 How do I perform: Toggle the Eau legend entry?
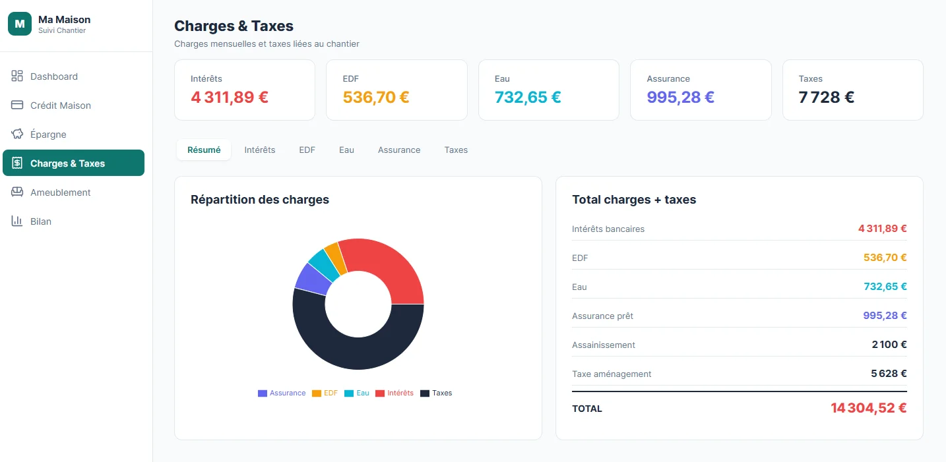[357, 393]
